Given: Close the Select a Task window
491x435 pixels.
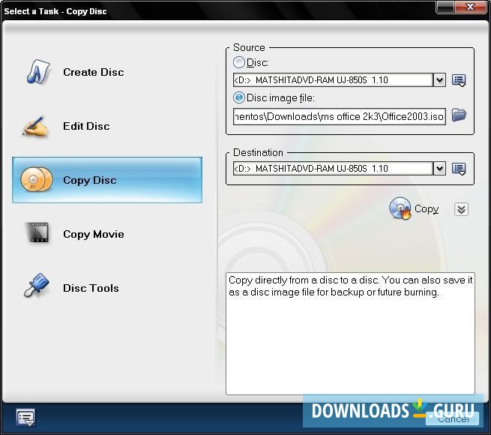Looking at the screenshot, I should click(x=470, y=7).
